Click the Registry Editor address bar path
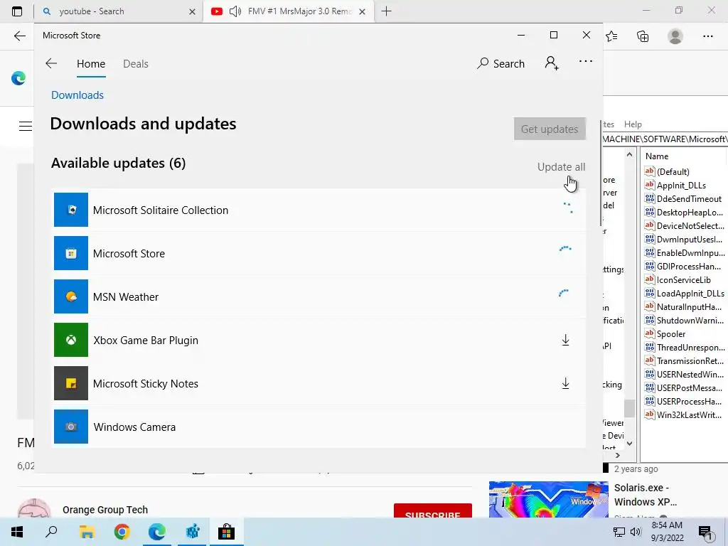 [x=665, y=139]
